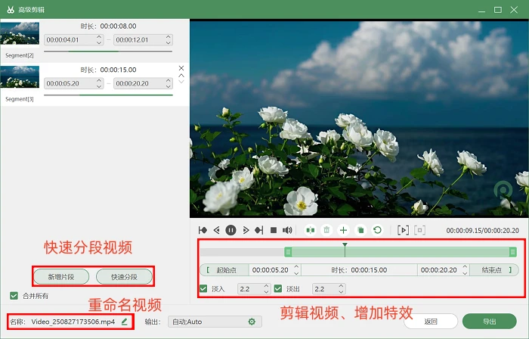529x339 pixels.
Task: Increase the fade-in duration value
Action: (266, 286)
